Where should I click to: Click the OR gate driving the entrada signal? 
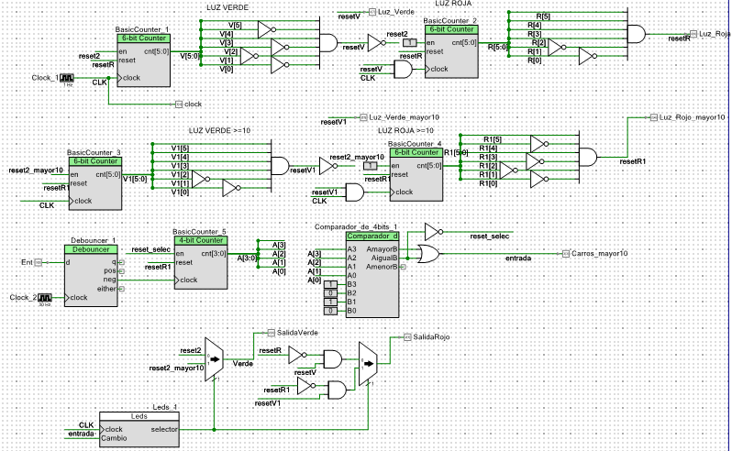[427, 253]
